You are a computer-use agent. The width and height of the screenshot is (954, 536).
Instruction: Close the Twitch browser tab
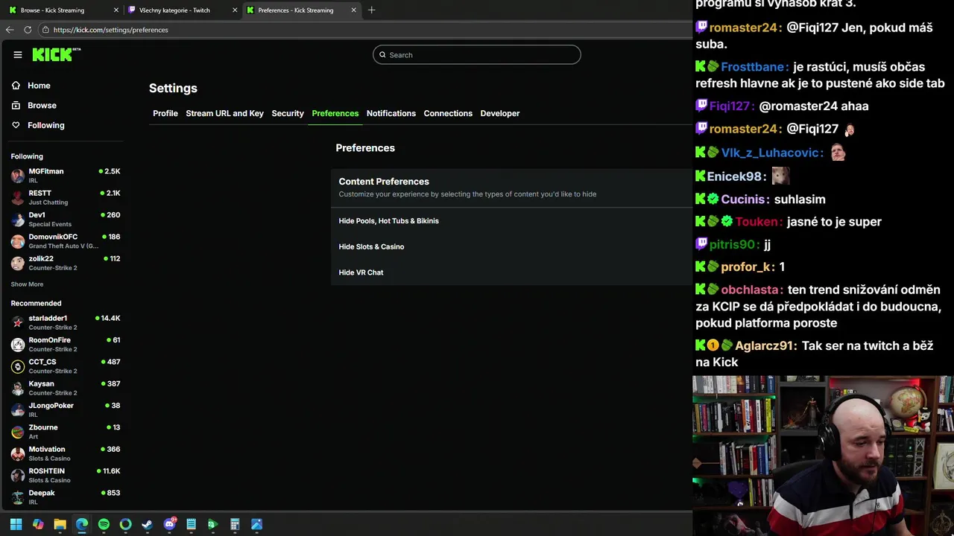coord(235,10)
